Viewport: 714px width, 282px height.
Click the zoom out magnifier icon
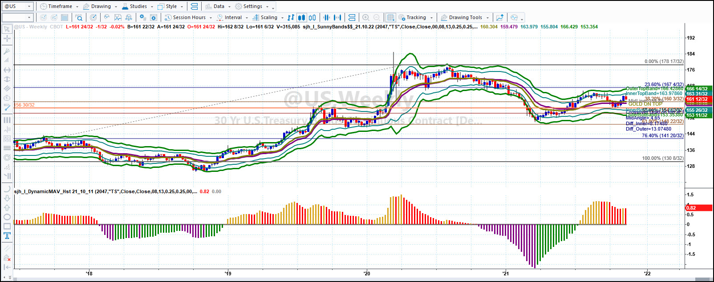(x=377, y=17)
